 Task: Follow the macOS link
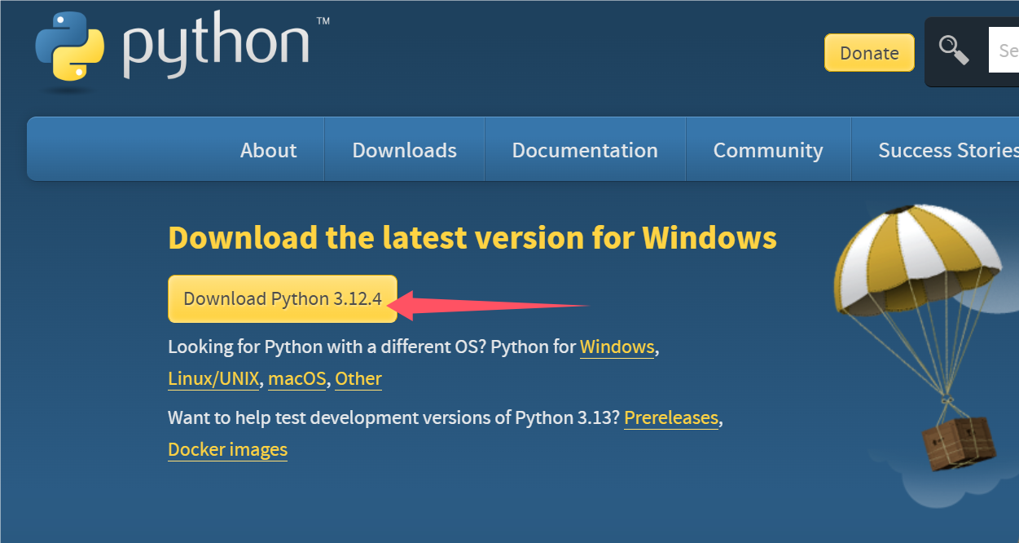(296, 378)
